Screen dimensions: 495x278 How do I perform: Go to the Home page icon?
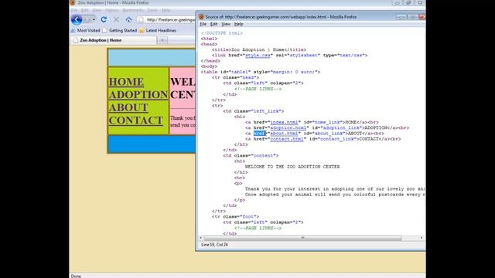128,19
